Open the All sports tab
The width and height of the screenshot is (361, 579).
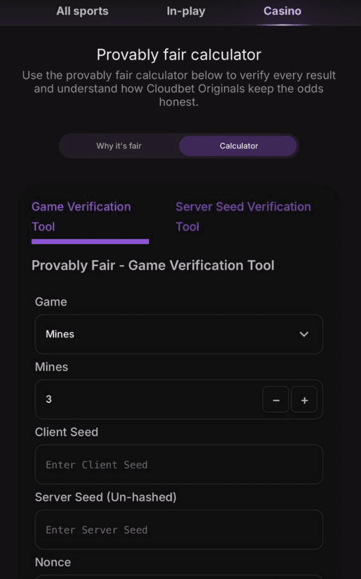(x=82, y=11)
